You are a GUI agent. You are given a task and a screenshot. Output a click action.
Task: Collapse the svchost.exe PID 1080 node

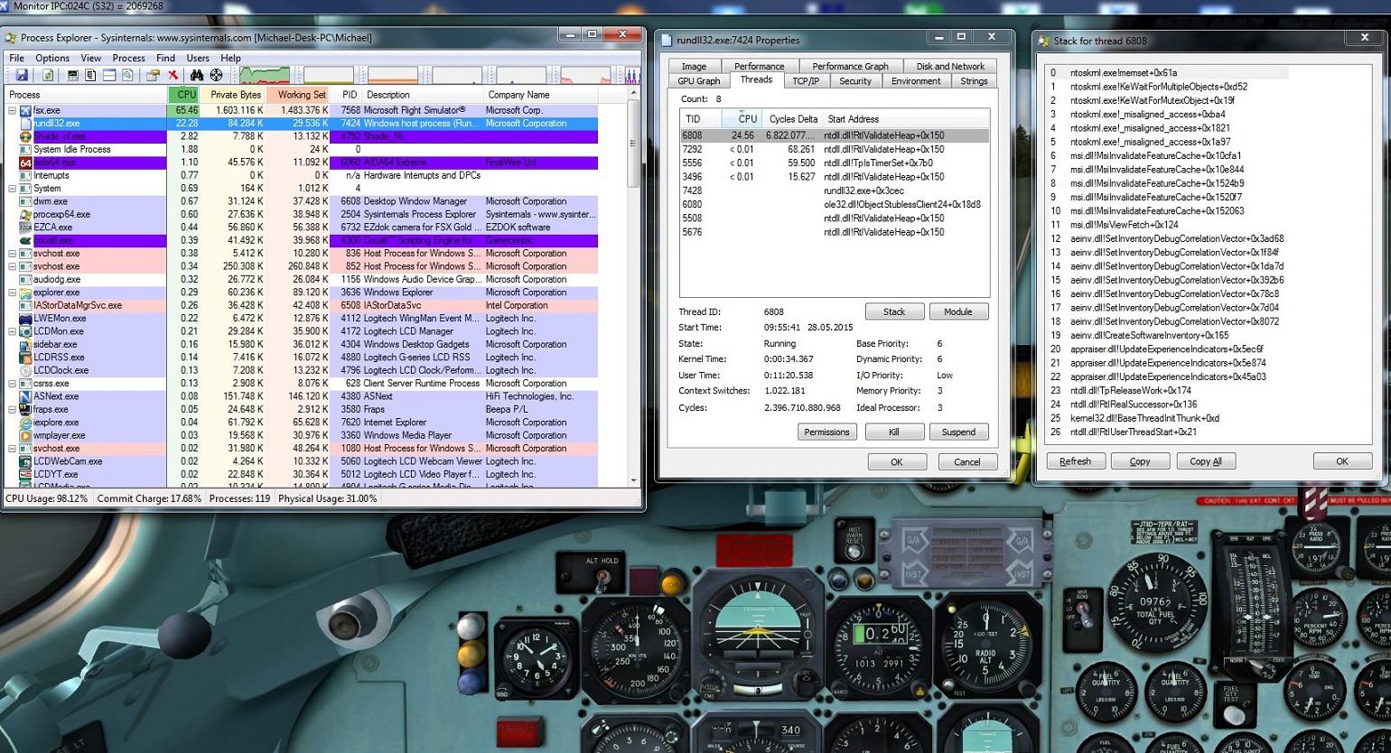point(12,449)
